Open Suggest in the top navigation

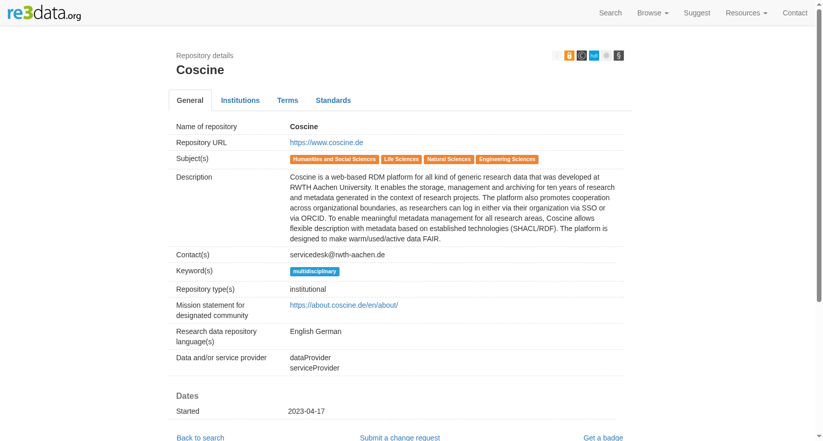click(x=697, y=13)
